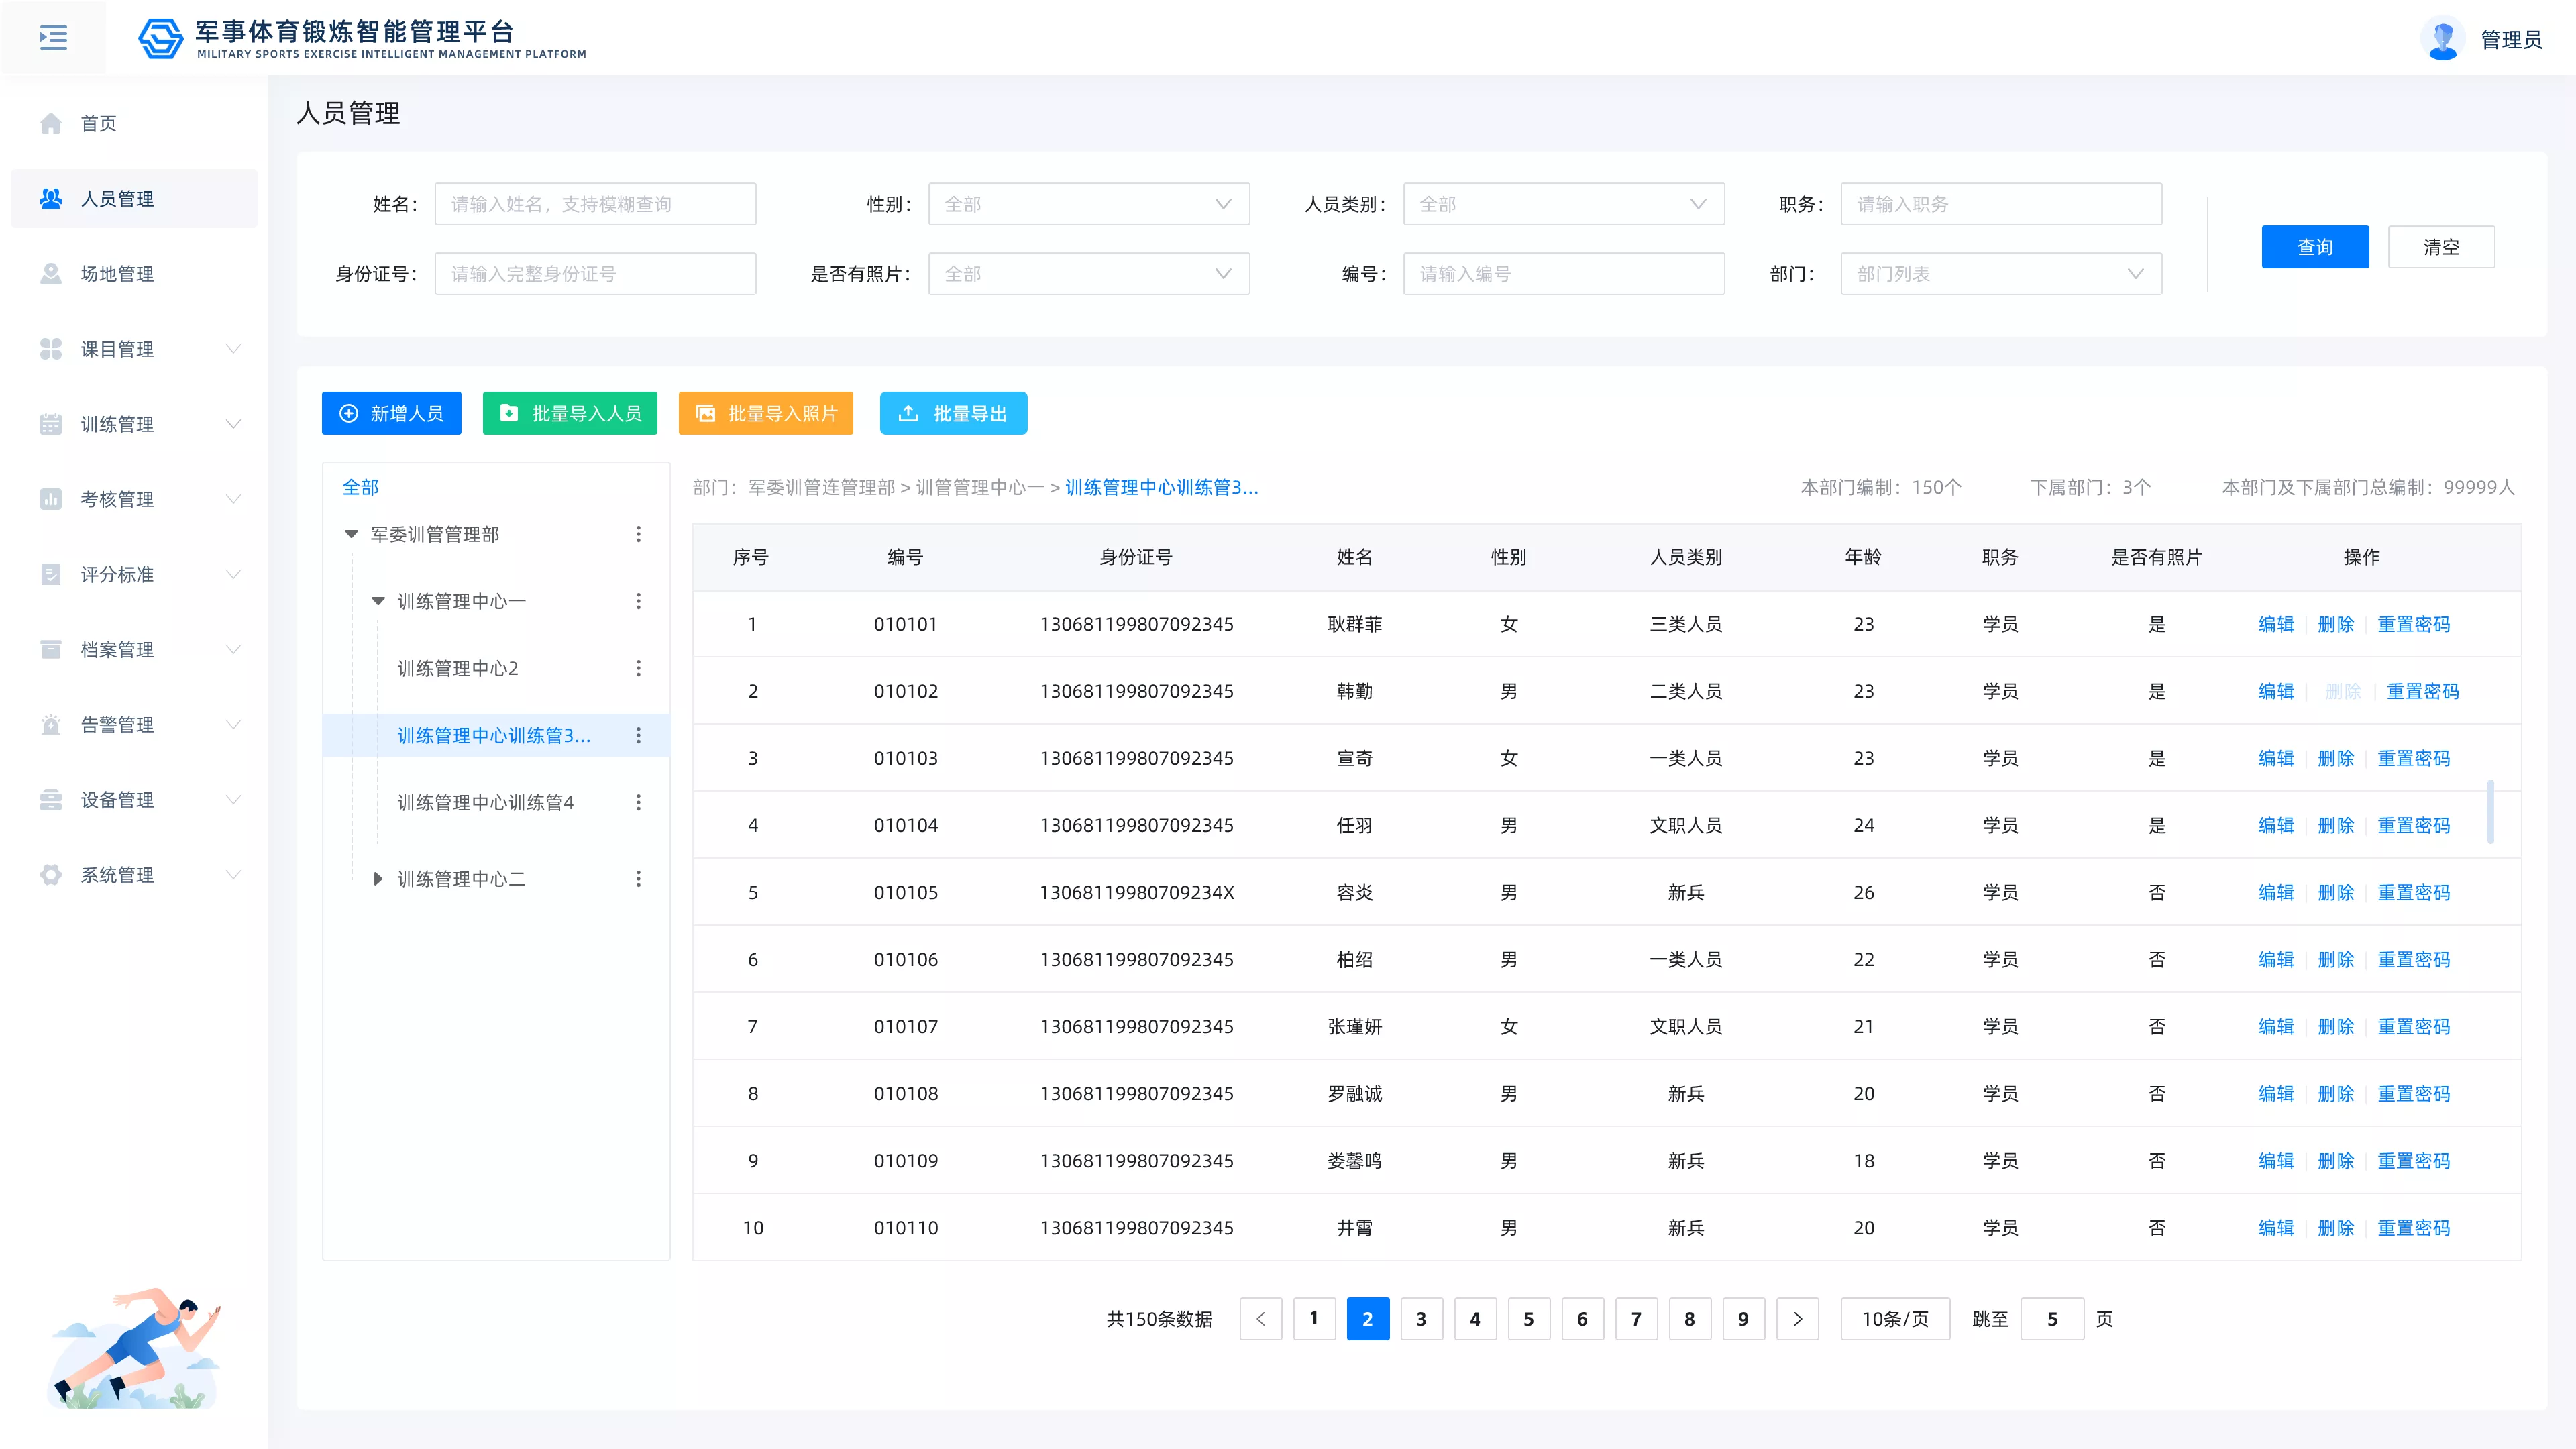Go to the next page arrow
The height and width of the screenshot is (1449, 2576).
(x=1797, y=1319)
